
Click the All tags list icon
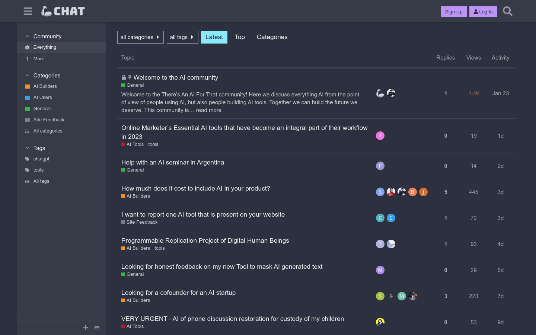28,181
